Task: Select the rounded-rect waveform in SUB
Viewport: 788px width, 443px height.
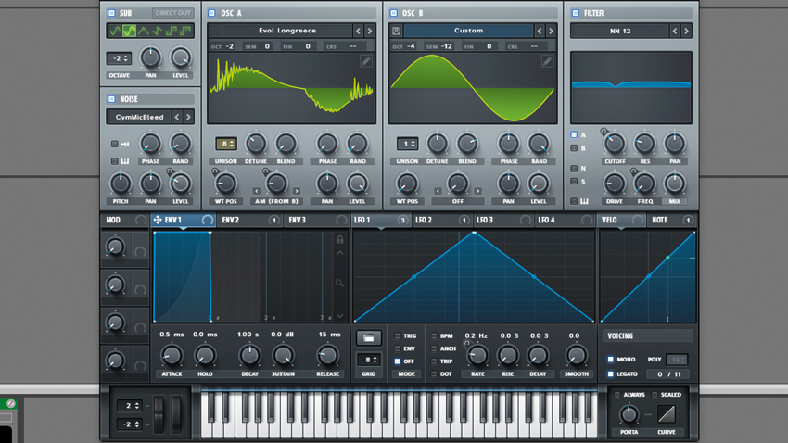Action: pos(129,32)
